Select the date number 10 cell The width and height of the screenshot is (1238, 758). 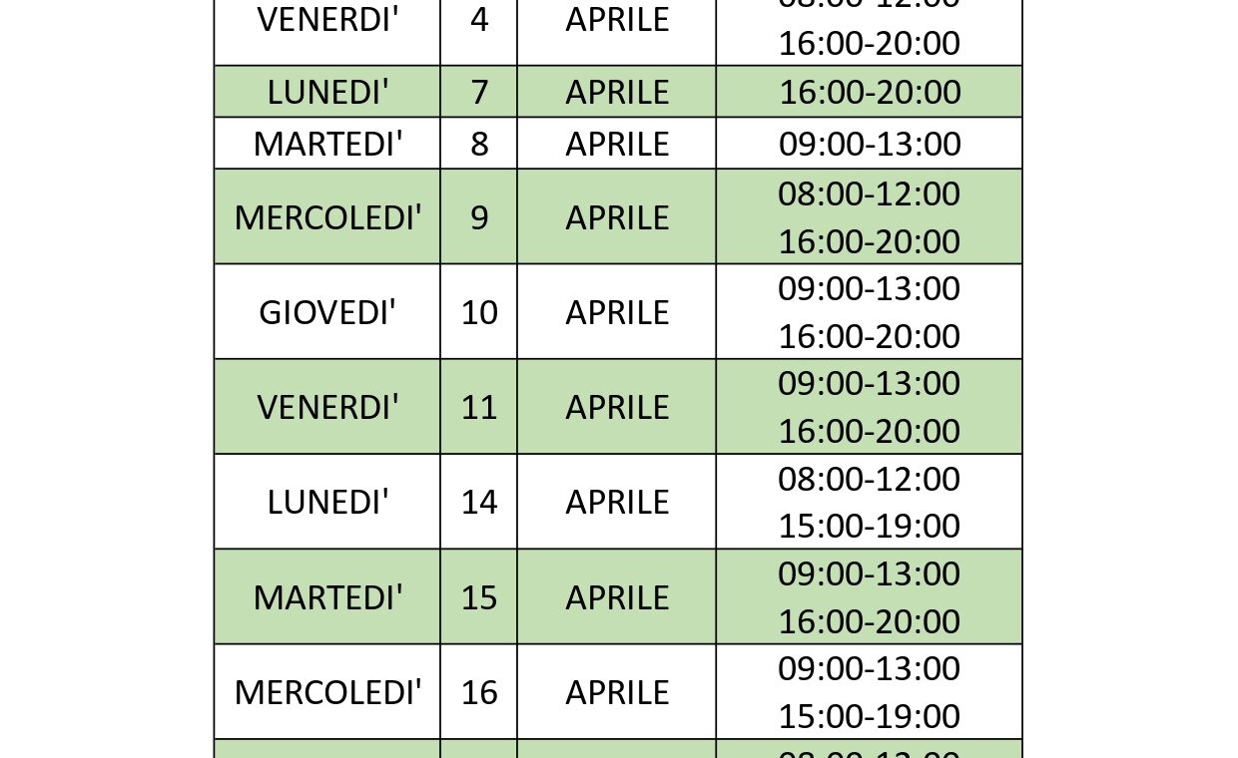[479, 312]
